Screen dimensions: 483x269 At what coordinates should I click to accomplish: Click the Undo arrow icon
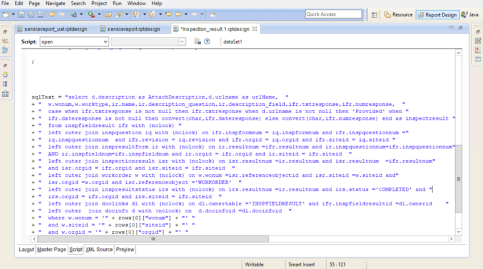[52, 14]
